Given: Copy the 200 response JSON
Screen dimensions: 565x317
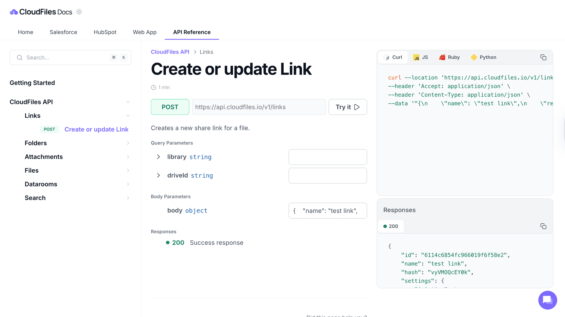Looking at the screenshot, I should (543, 226).
